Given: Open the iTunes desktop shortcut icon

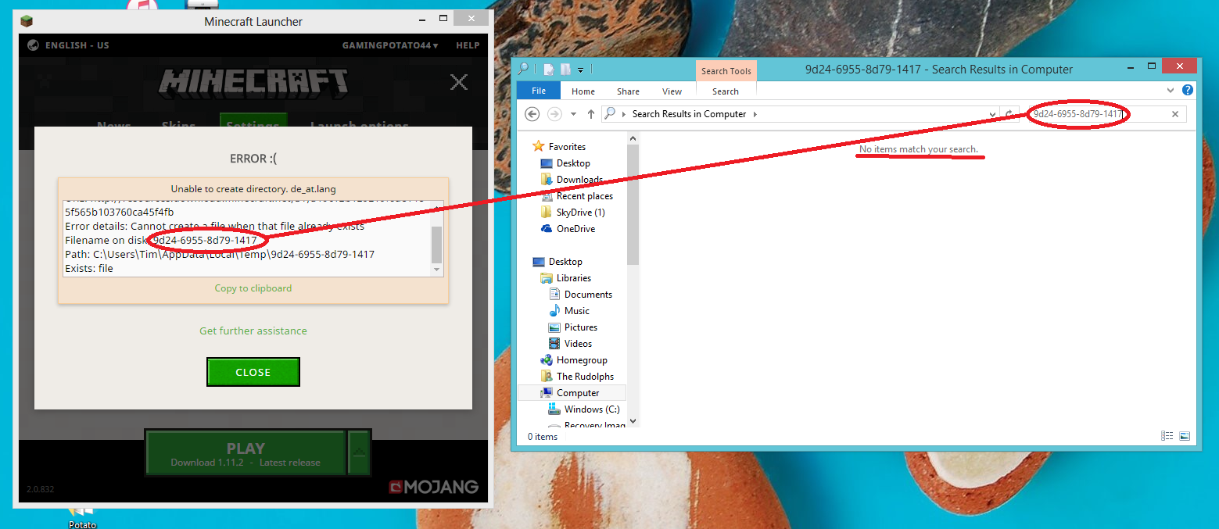Looking at the screenshot, I should click(x=142, y=5).
